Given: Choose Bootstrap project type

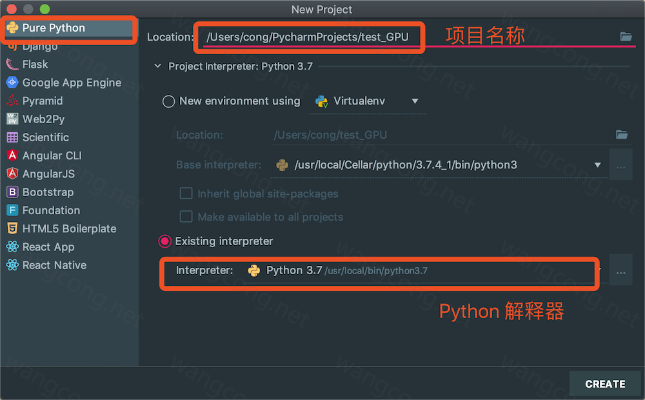Looking at the screenshot, I should tap(69, 192).
